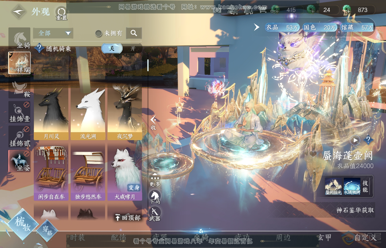The image size is (386, 248).
Task: Open the 坐骑 mount category
Action: pos(20,39)
